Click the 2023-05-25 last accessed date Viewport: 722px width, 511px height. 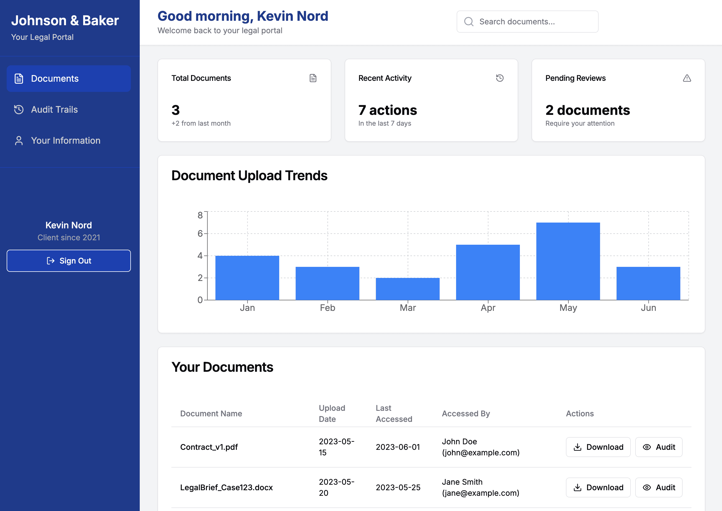[x=398, y=487]
